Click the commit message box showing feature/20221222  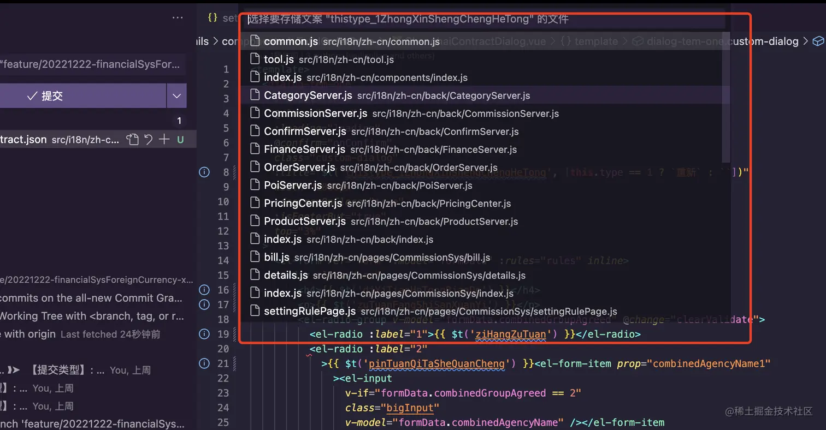tap(92, 65)
